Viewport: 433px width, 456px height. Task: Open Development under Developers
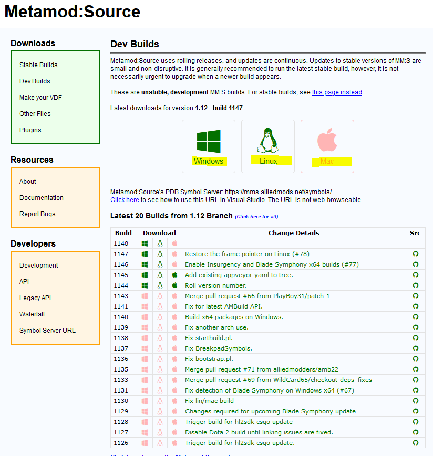39,266
